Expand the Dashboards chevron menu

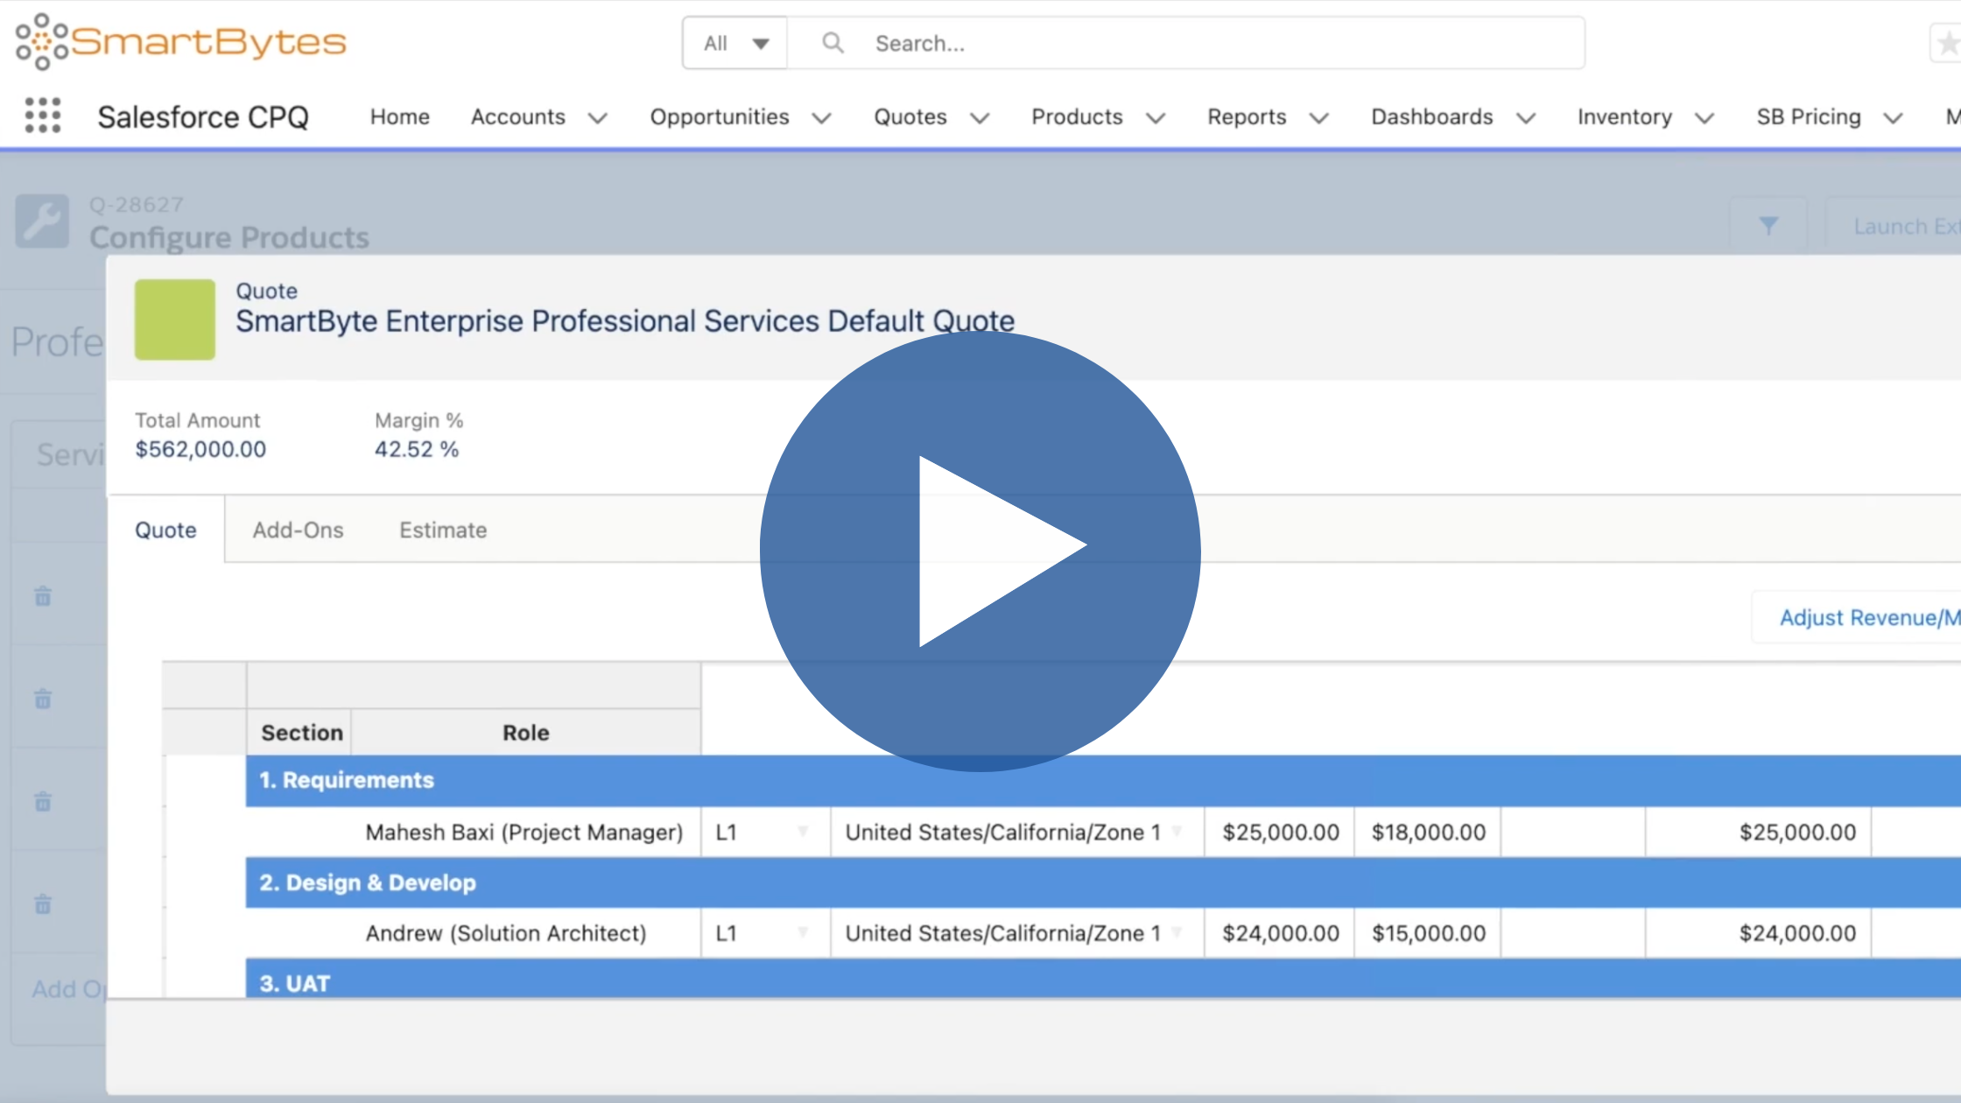point(1527,118)
